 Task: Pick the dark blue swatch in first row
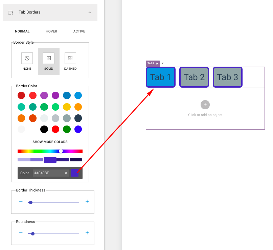(67, 95)
